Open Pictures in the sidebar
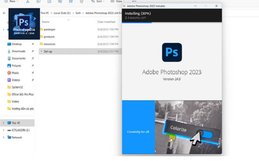The height and width of the screenshot is (161, 259). [16, 66]
